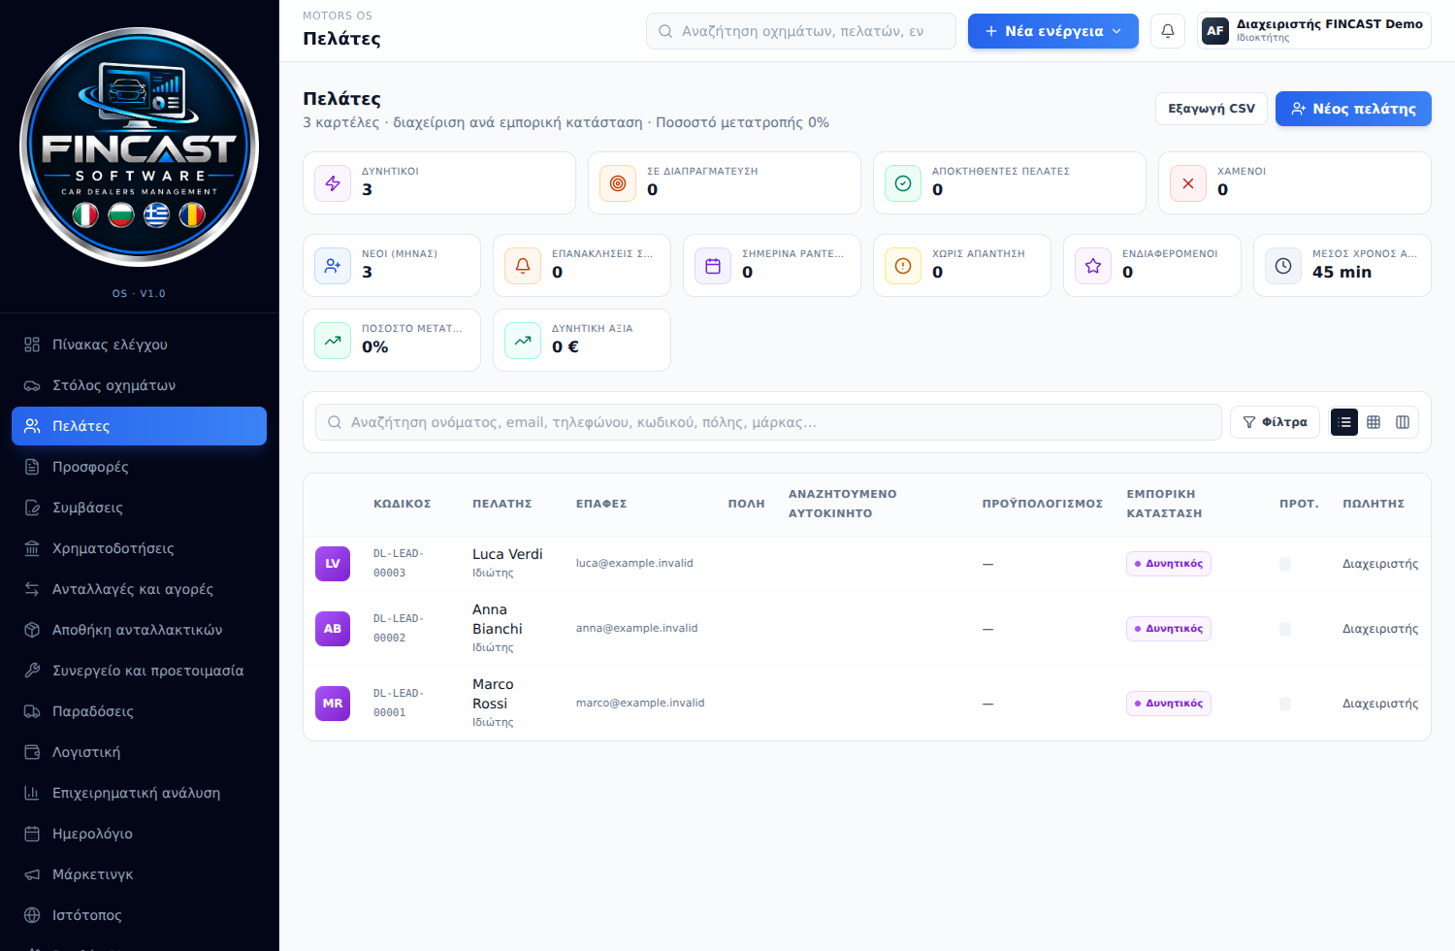Expand the Νέα ενέργεια dropdown

coord(1053,31)
